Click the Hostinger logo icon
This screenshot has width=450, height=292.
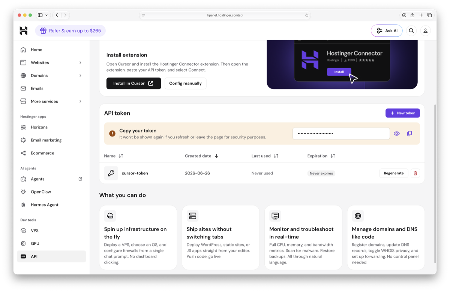point(24,31)
